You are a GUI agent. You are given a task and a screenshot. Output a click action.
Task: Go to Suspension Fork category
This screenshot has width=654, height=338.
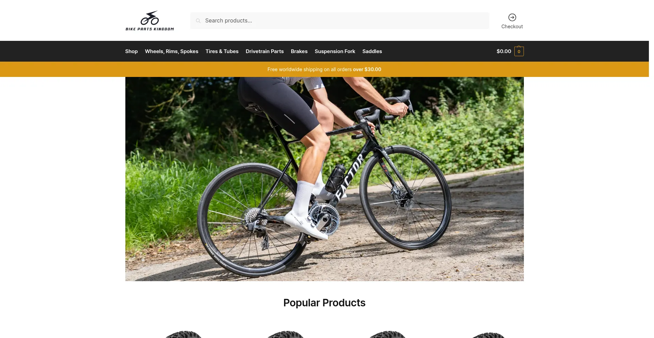(335, 51)
